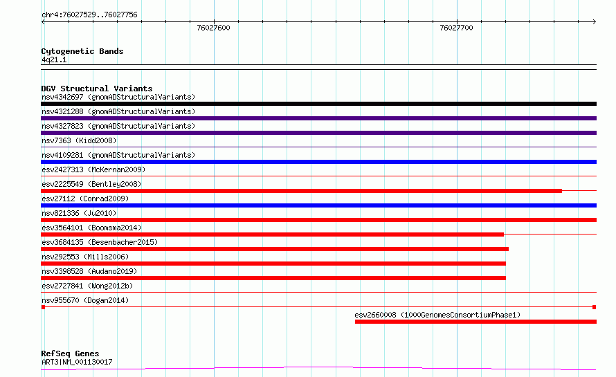Viewport: 616px width, 377px height.
Task: Click the Cytogenetic Bands track title
Action: [x=82, y=51]
